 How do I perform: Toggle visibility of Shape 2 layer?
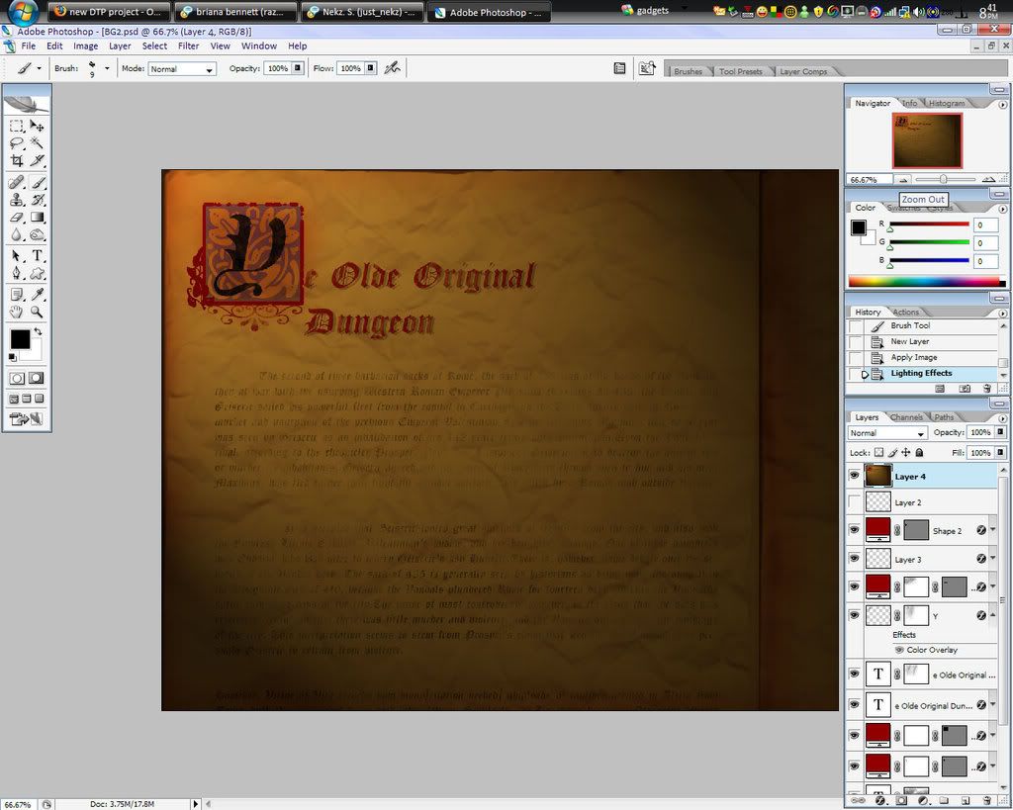tap(855, 530)
